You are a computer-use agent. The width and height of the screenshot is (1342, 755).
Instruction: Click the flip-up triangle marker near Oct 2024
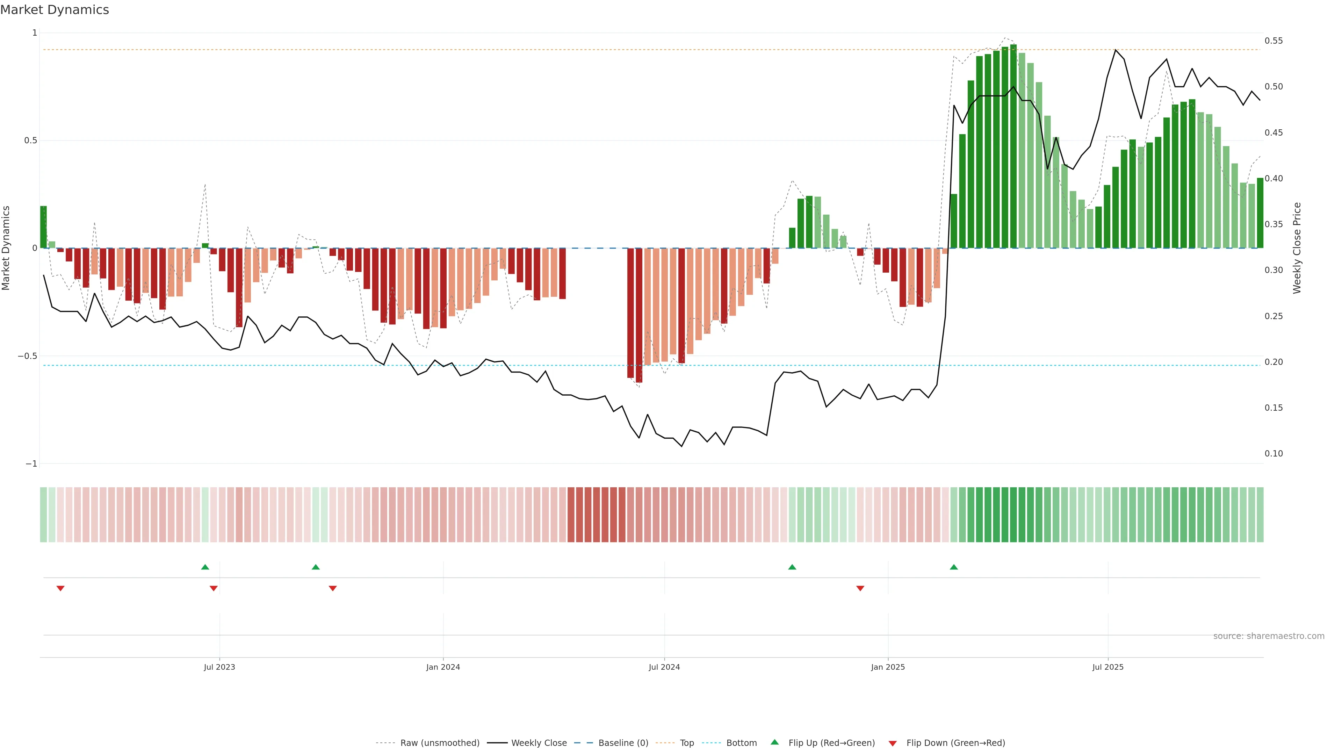tap(792, 567)
